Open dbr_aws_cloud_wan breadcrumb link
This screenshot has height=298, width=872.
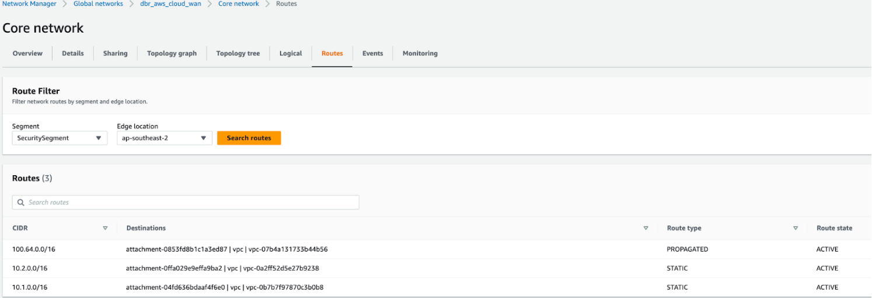(170, 4)
